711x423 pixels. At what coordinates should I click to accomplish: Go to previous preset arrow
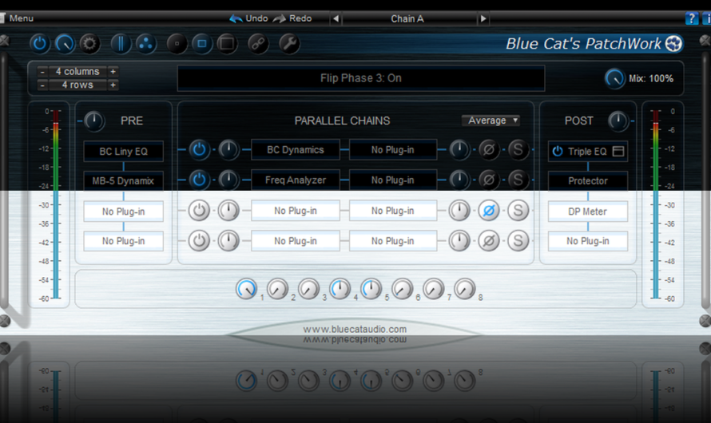pos(336,18)
